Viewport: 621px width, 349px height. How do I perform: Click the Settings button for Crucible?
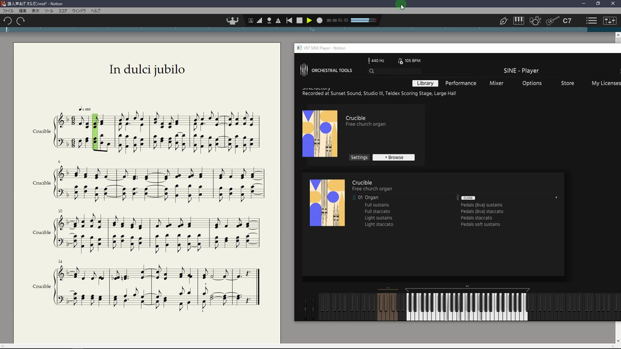[359, 157]
